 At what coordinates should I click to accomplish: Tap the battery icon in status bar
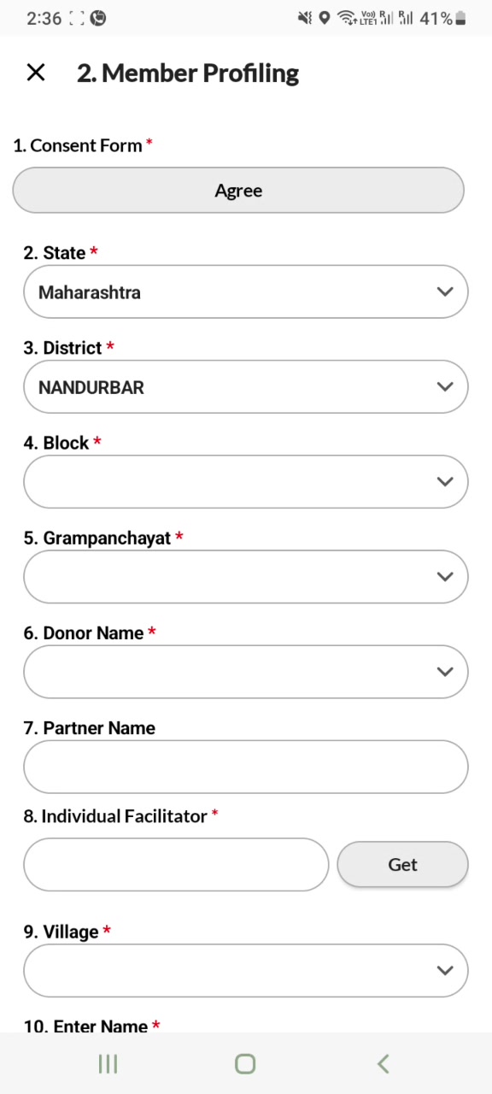click(461, 18)
